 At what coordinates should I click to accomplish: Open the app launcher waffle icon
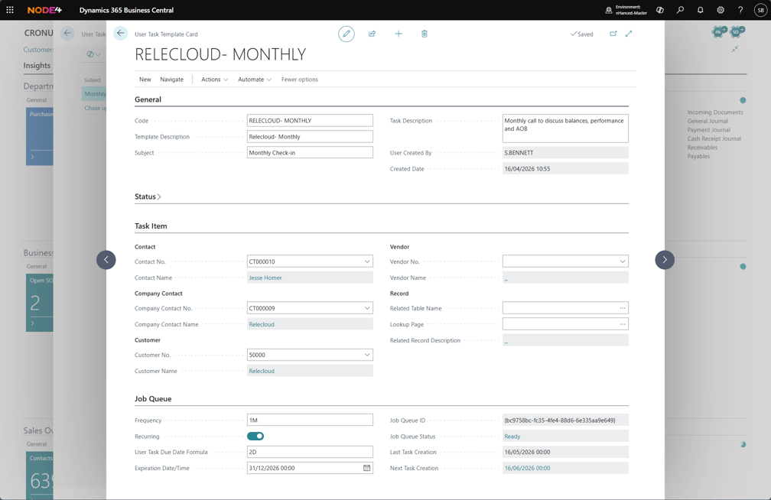pos(10,10)
